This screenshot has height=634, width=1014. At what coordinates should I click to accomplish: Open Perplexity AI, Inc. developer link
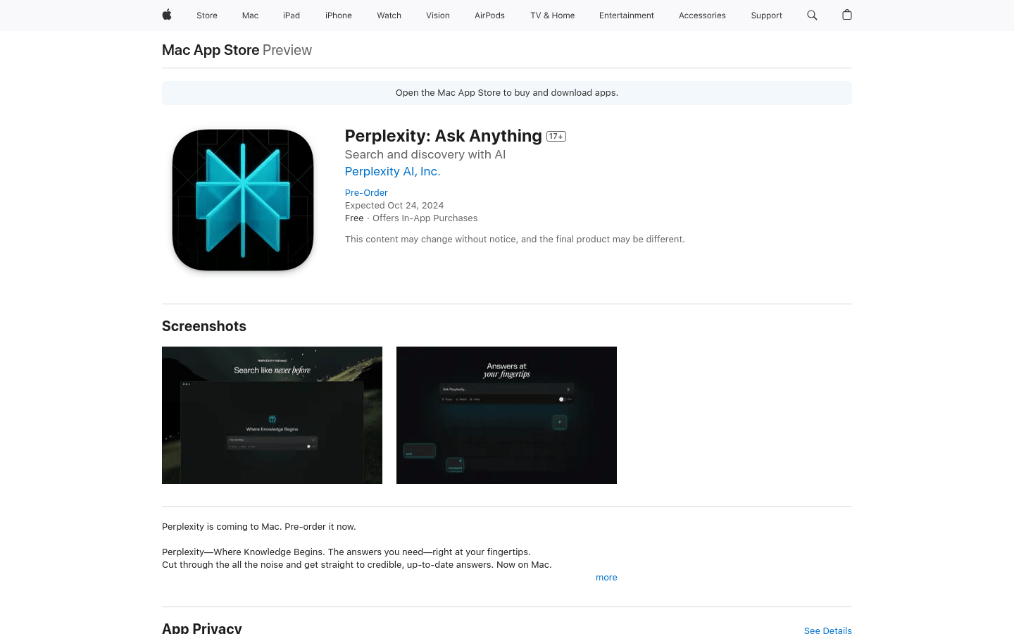[392, 171]
